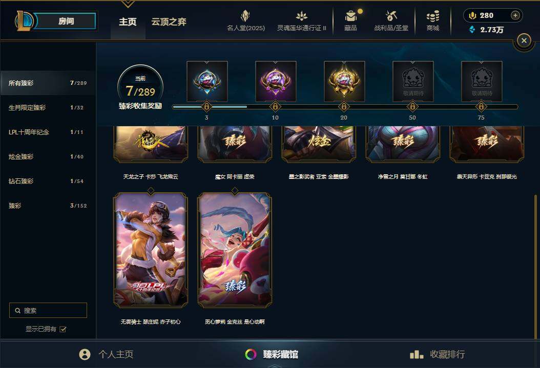Click the League of Legends logo icon
Screen dimensions: 540x368
(x=24, y=21)
